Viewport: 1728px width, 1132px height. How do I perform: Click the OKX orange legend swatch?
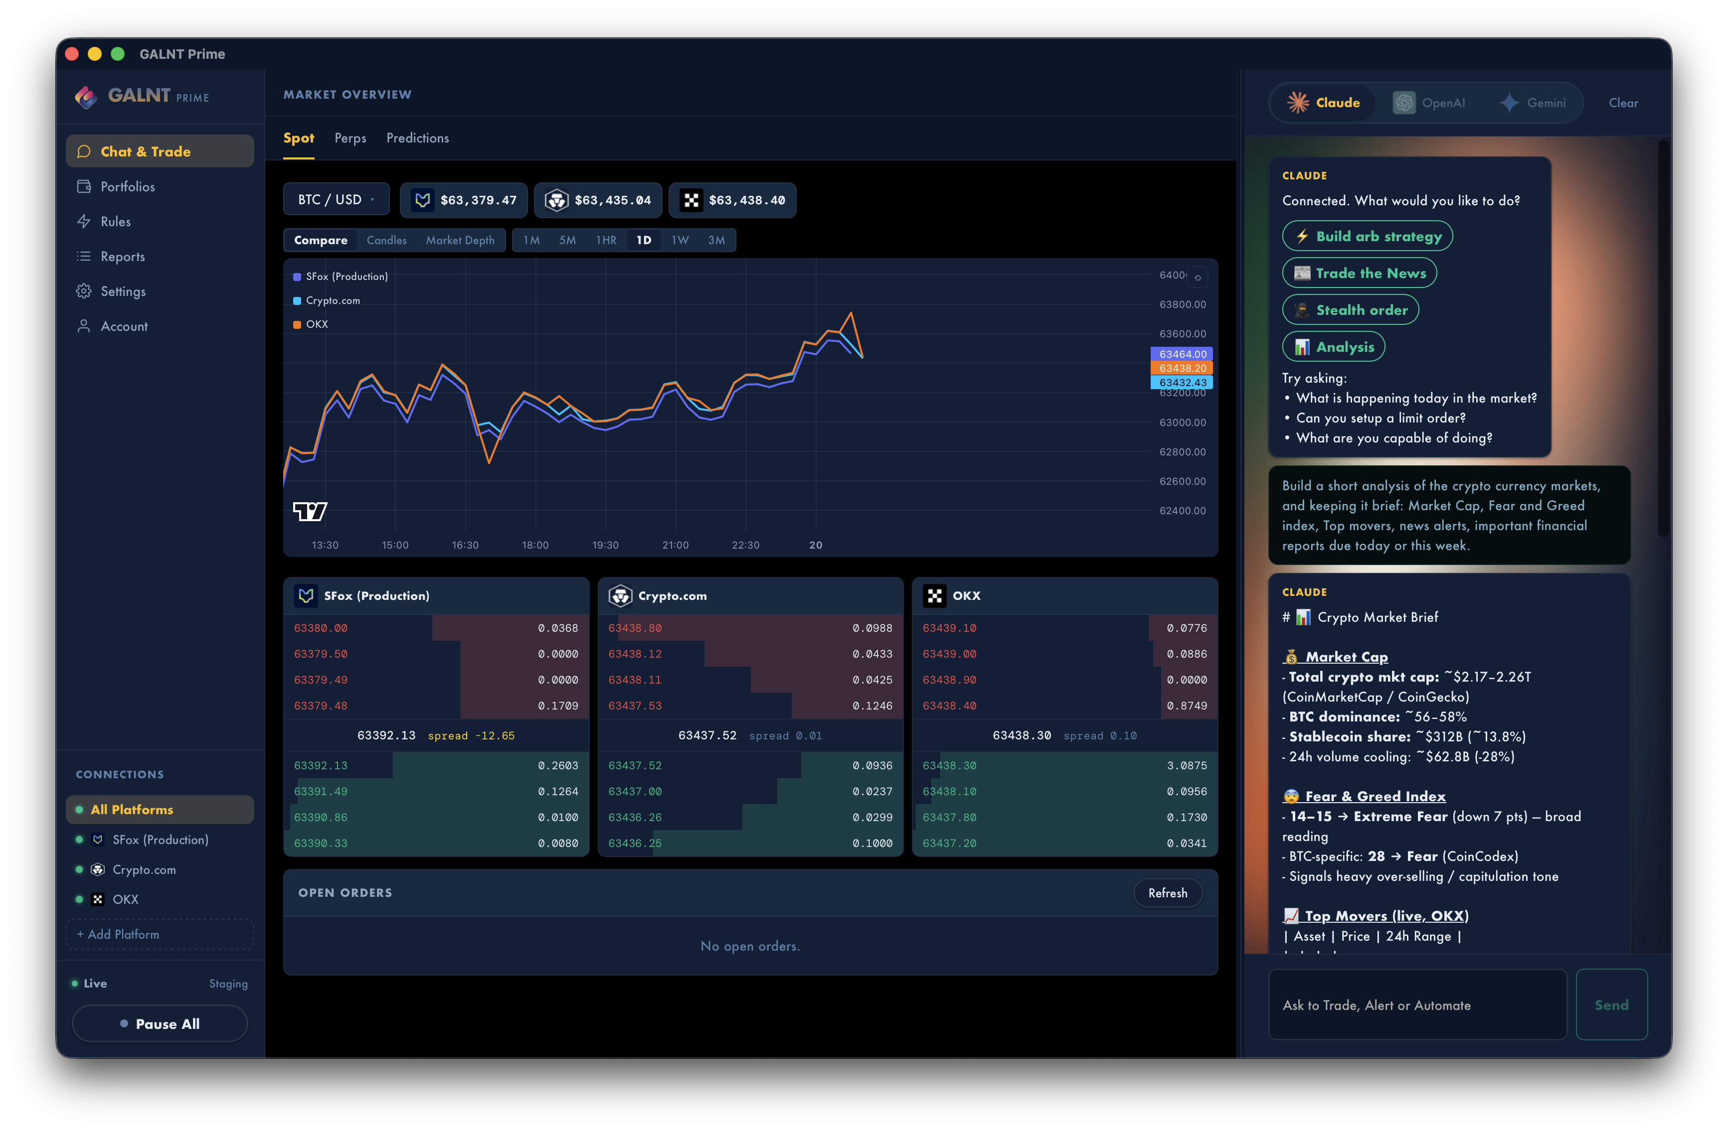(297, 324)
